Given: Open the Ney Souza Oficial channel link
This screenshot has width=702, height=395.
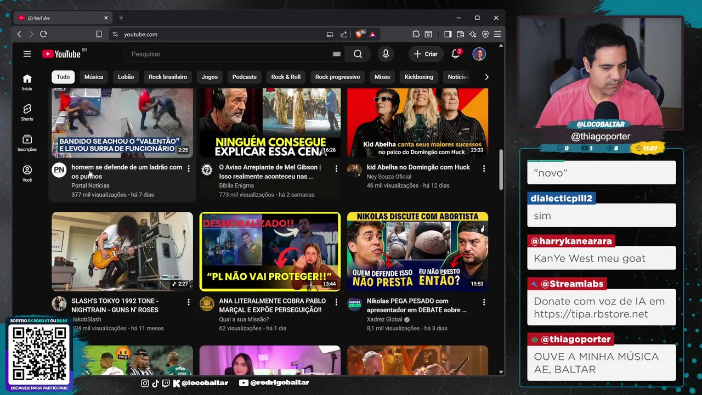Looking at the screenshot, I should coord(389,177).
